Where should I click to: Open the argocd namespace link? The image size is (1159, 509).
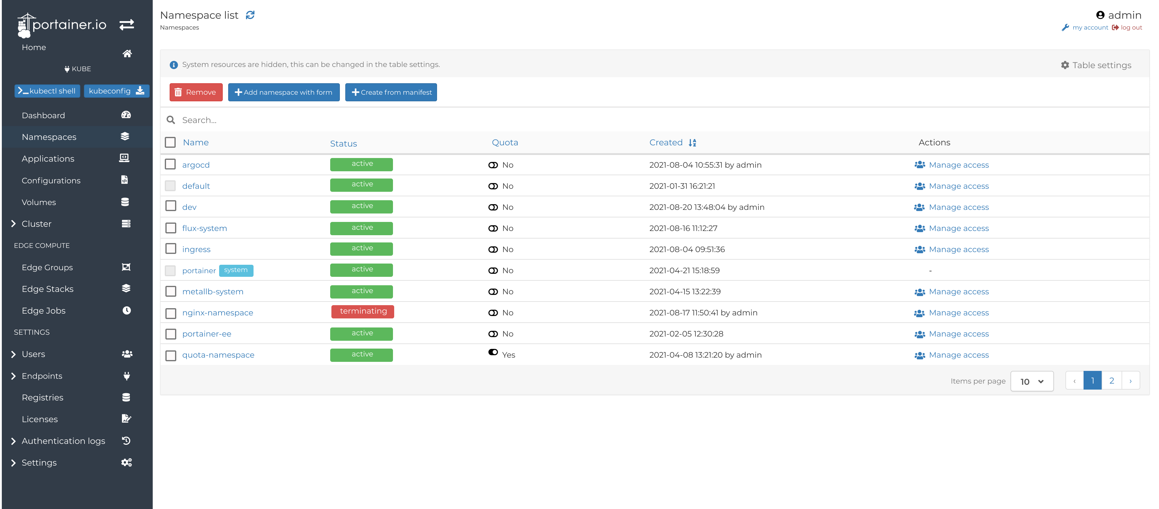point(196,165)
